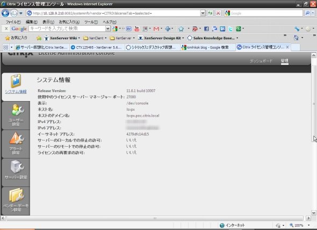
Task: Click the 管理 administration link
Action: pyautogui.click(x=284, y=61)
